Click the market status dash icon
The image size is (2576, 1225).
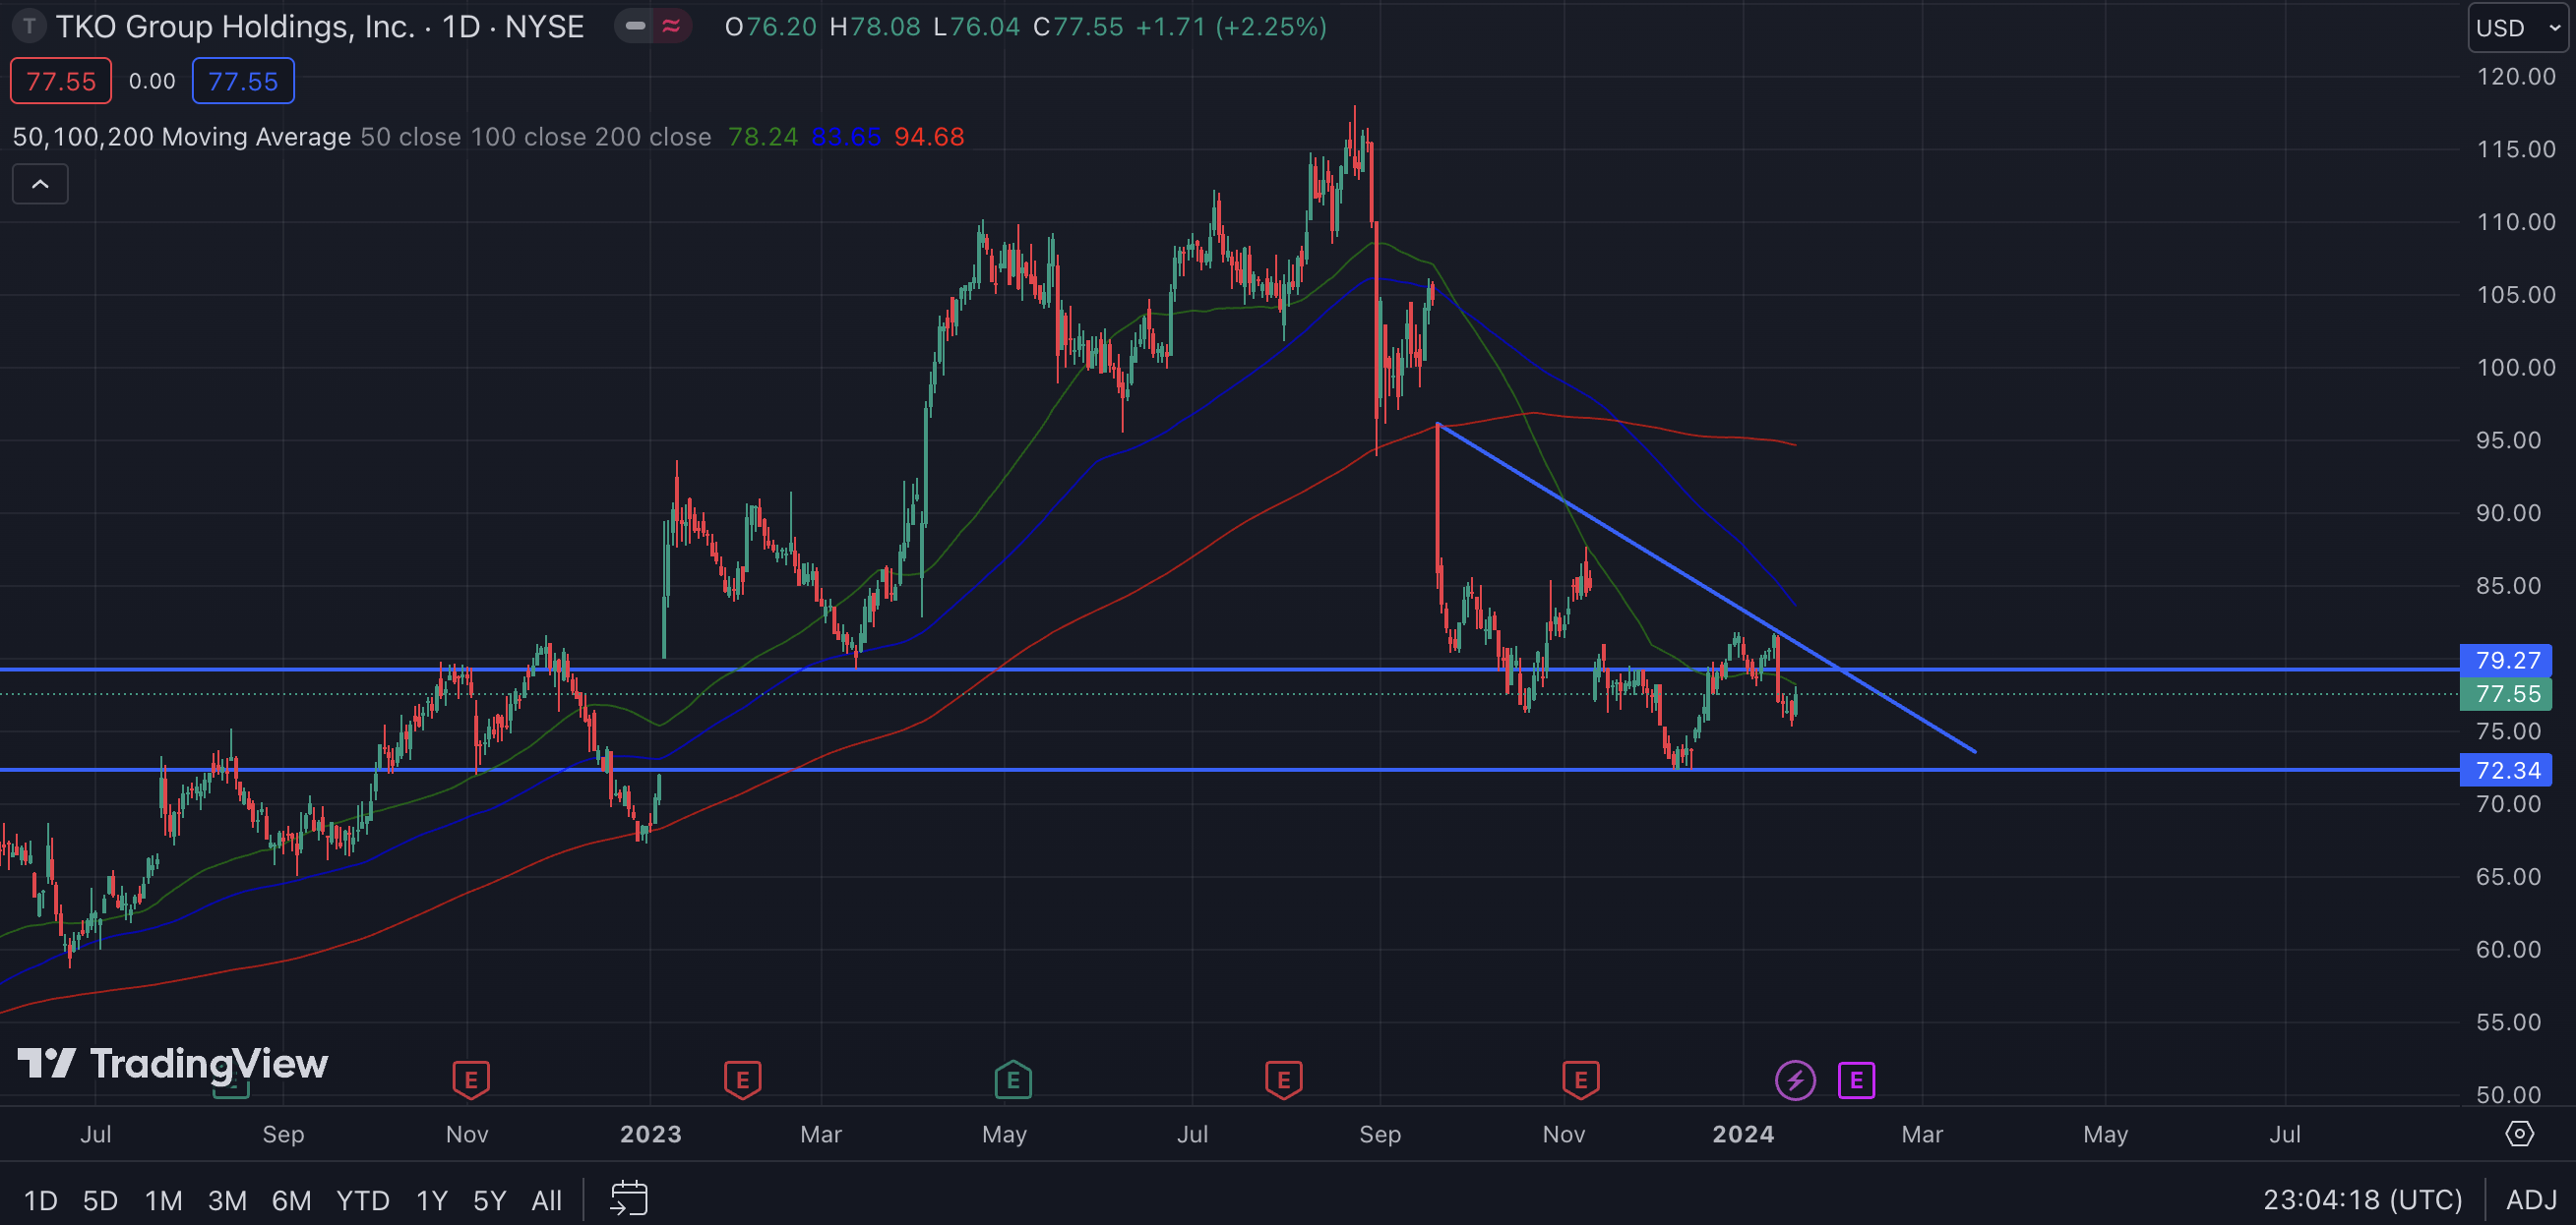pyautogui.click(x=635, y=26)
